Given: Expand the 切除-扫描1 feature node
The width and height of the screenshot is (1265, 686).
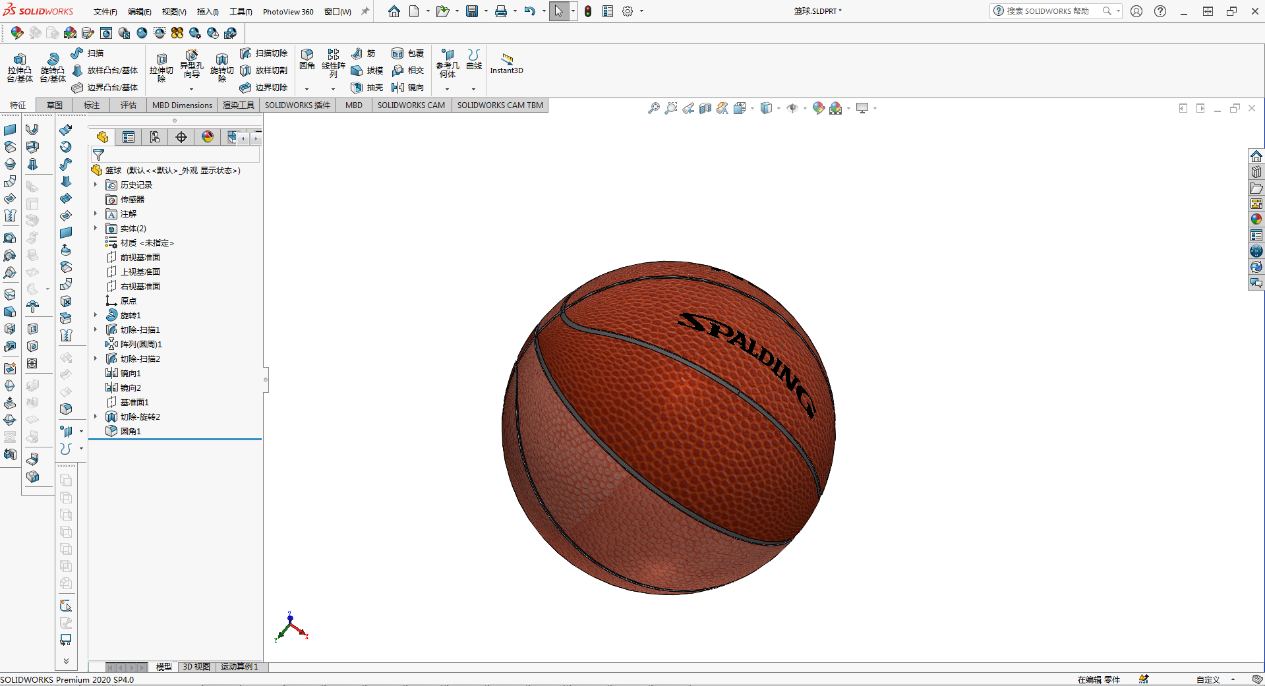Looking at the screenshot, I should (x=96, y=330).
